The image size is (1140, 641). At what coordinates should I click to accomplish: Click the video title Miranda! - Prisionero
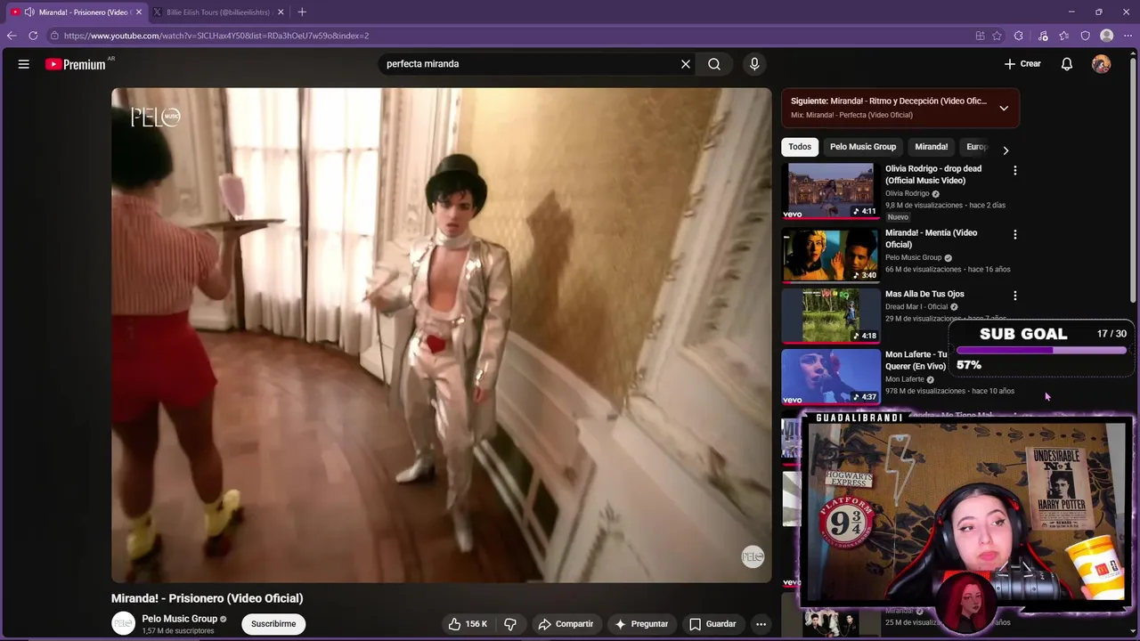coord(207,598)
